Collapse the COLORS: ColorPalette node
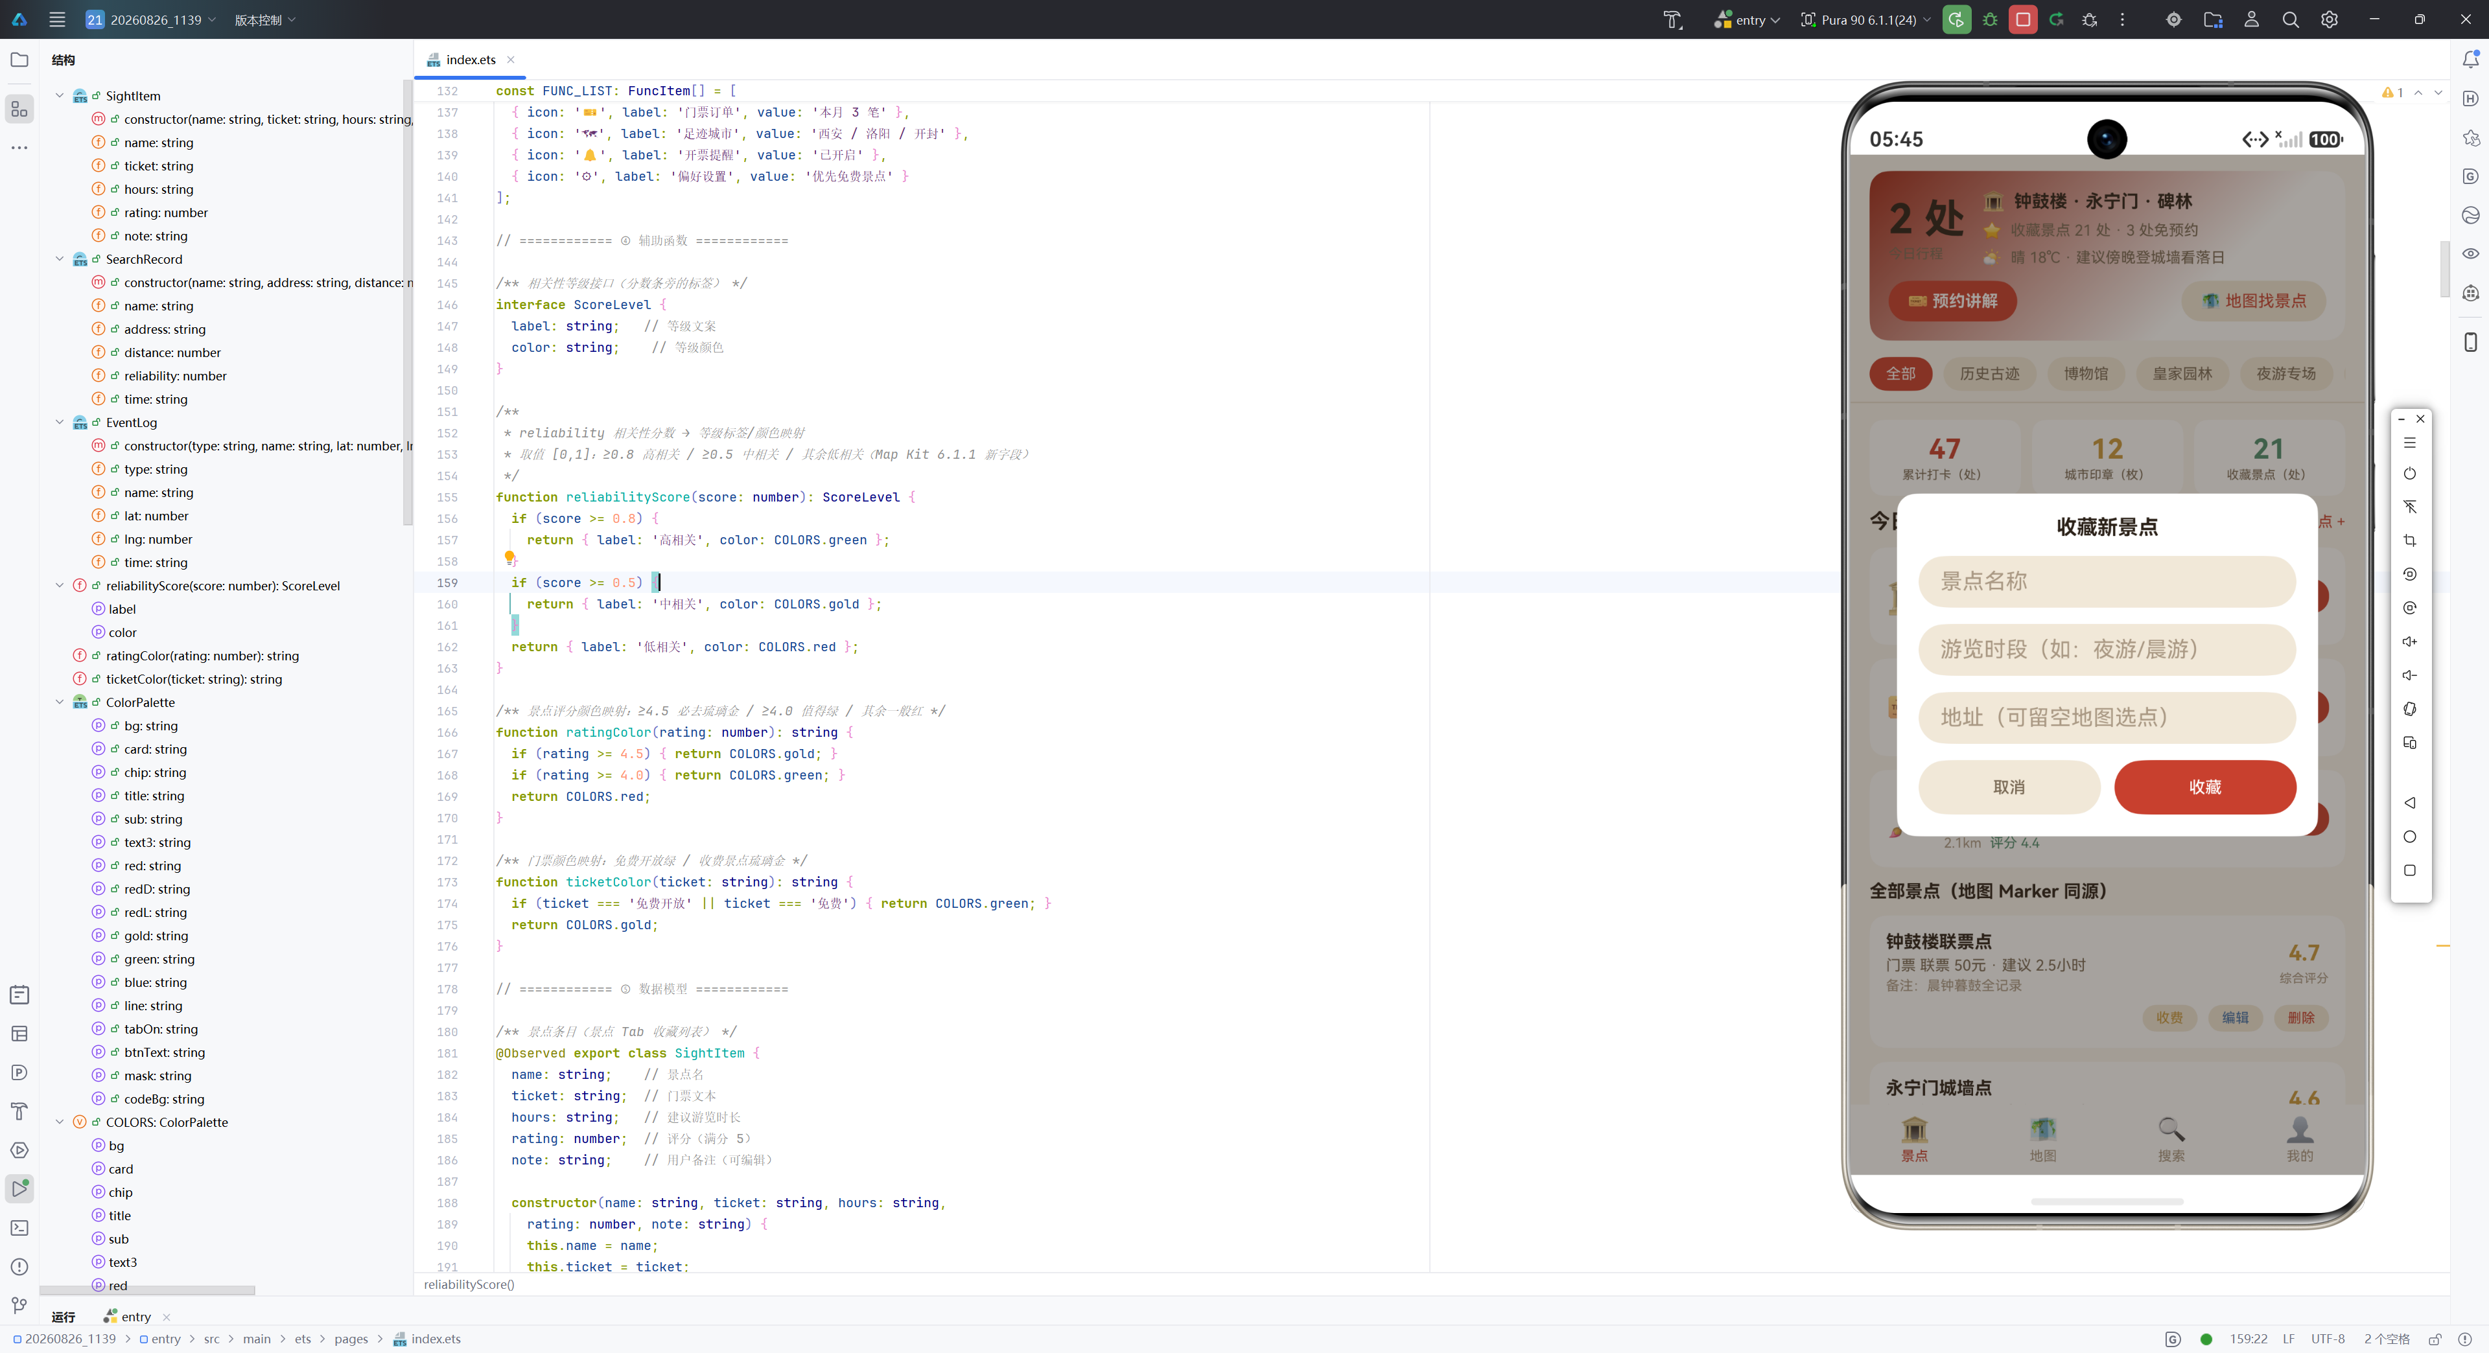Screen dimensions: 2489x1353 60,1122
